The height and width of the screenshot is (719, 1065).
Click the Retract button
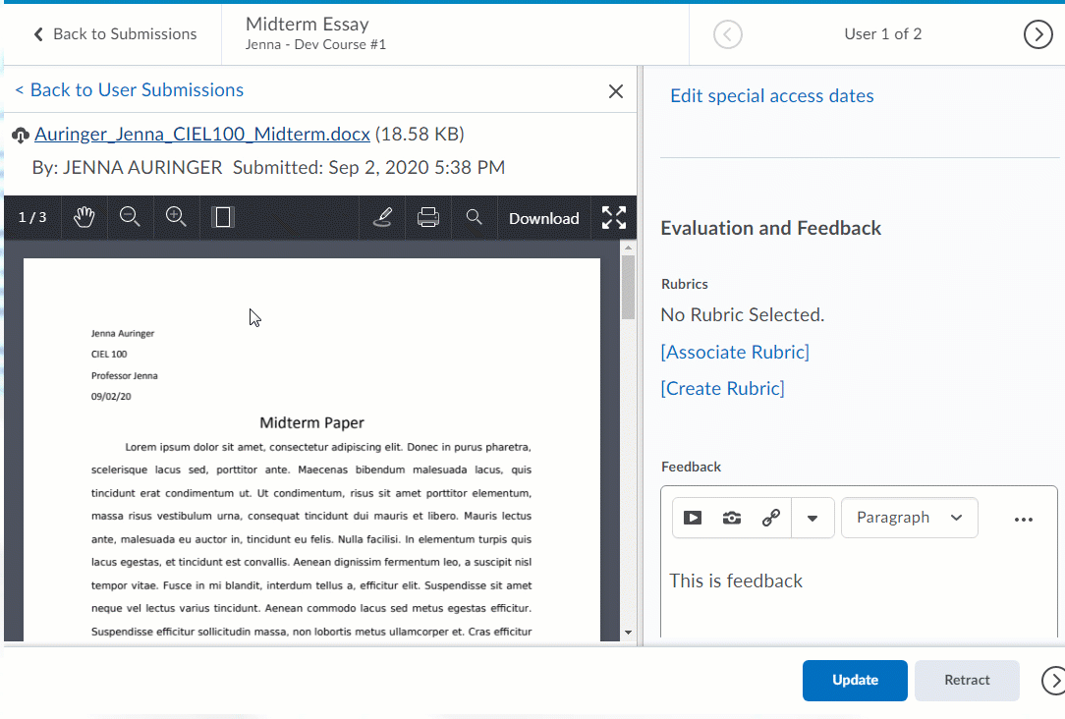[967, 681]
